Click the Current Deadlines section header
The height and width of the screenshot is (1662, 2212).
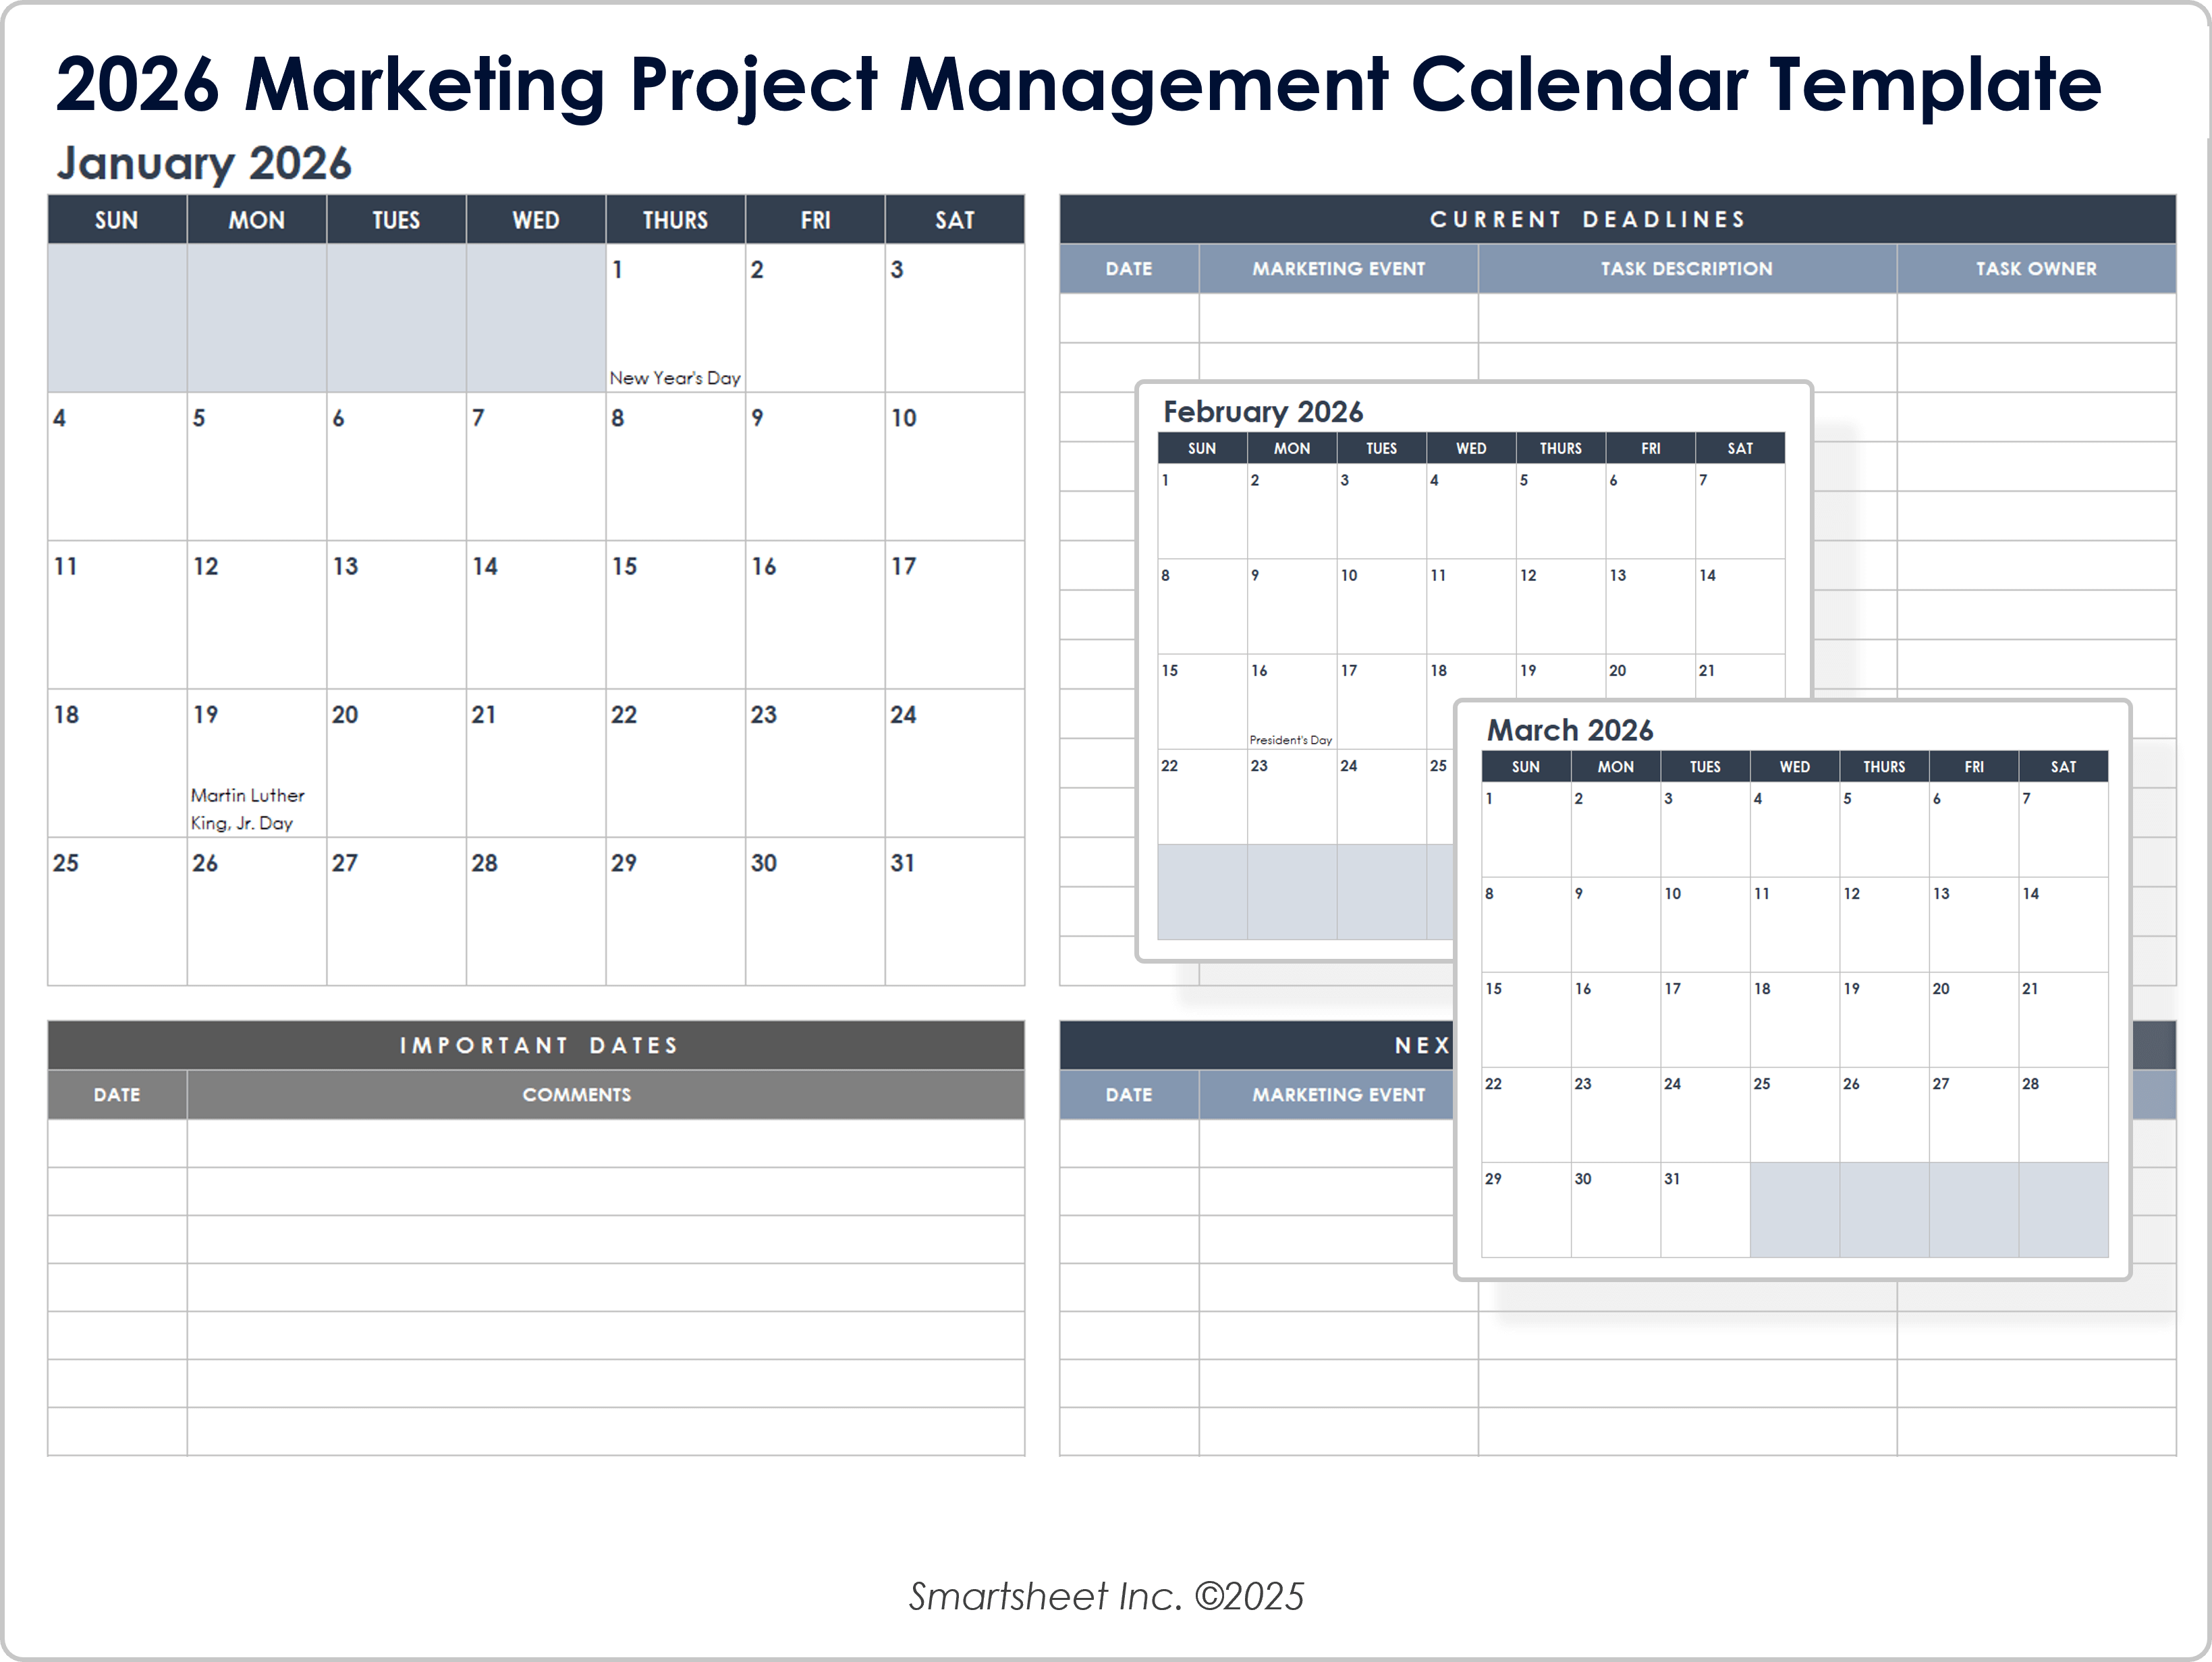[x=1587, y=220]
